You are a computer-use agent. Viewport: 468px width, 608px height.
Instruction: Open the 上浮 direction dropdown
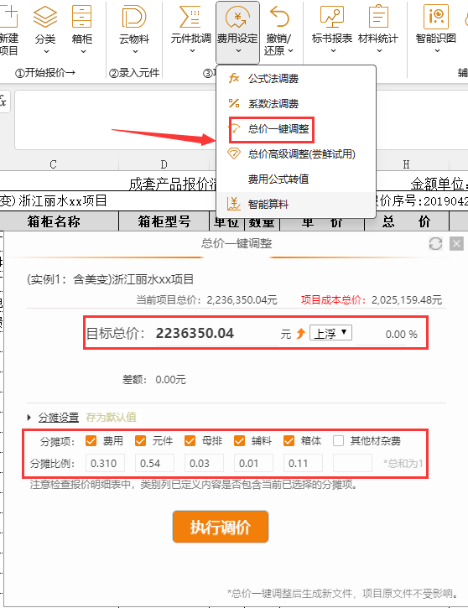click(330, 333)
